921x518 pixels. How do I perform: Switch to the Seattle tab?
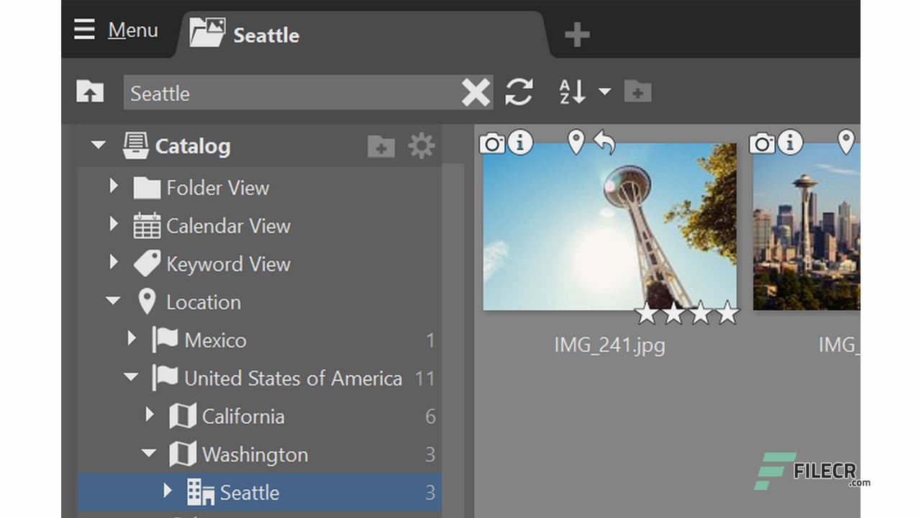coord(246,35)
